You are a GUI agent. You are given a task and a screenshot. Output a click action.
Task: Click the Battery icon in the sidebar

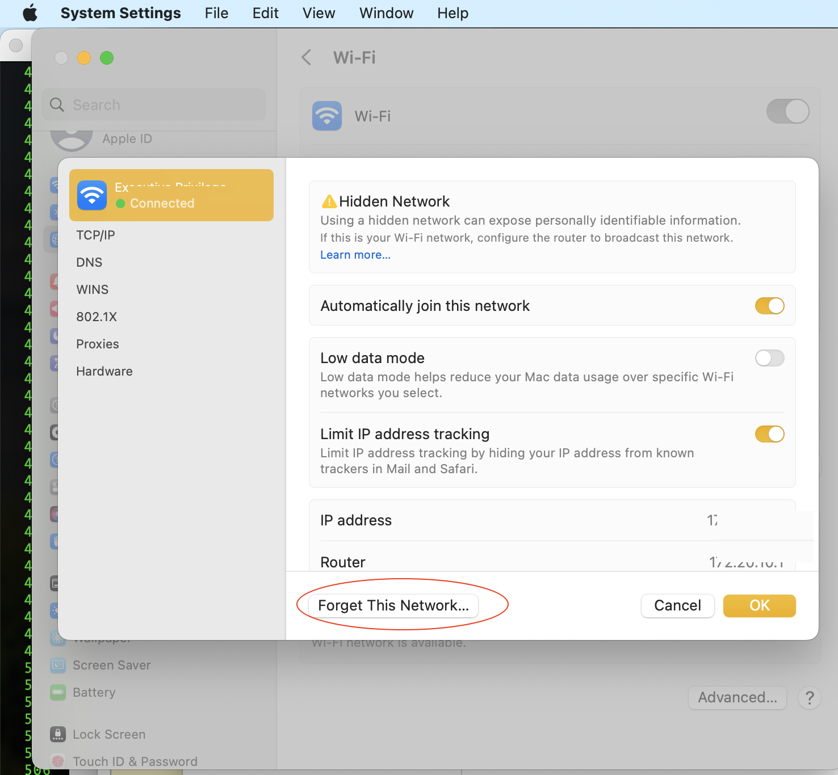tap(57, 692)
